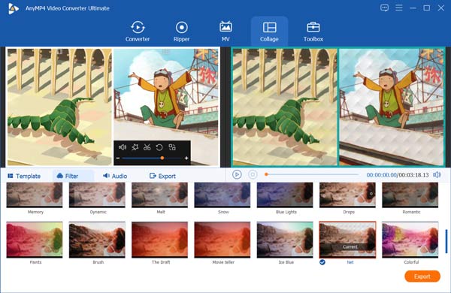
Task: Apply The Draft filter
Action: tap(159, 240)
